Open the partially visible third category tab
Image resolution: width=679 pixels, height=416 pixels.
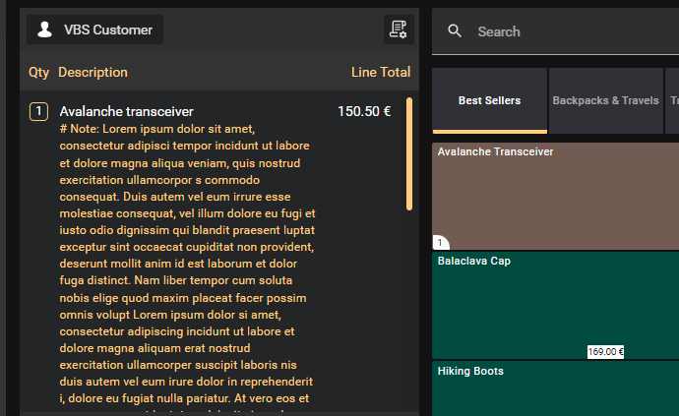[673, 100]
